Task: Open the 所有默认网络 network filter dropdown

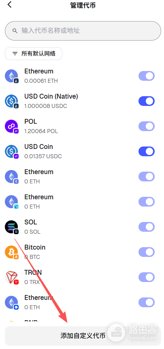Action: 34,54
